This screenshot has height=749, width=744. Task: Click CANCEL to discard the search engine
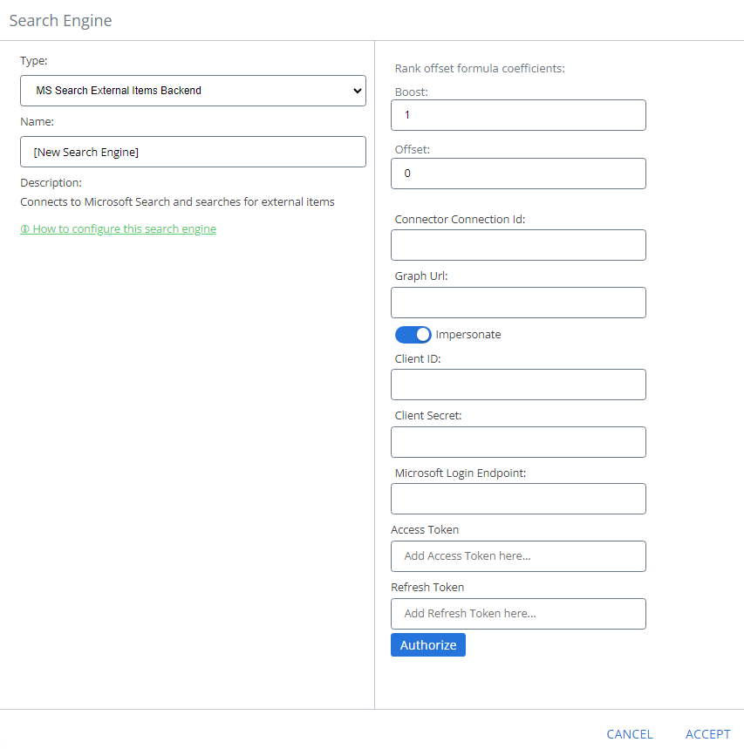(x=630, y=734)
